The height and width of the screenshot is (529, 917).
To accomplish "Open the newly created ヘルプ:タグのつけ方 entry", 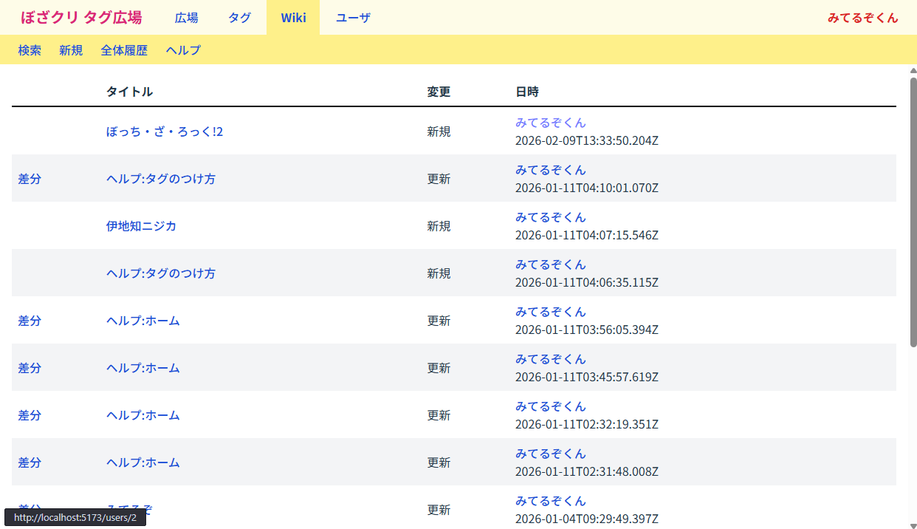I will (x=161, y=273).
